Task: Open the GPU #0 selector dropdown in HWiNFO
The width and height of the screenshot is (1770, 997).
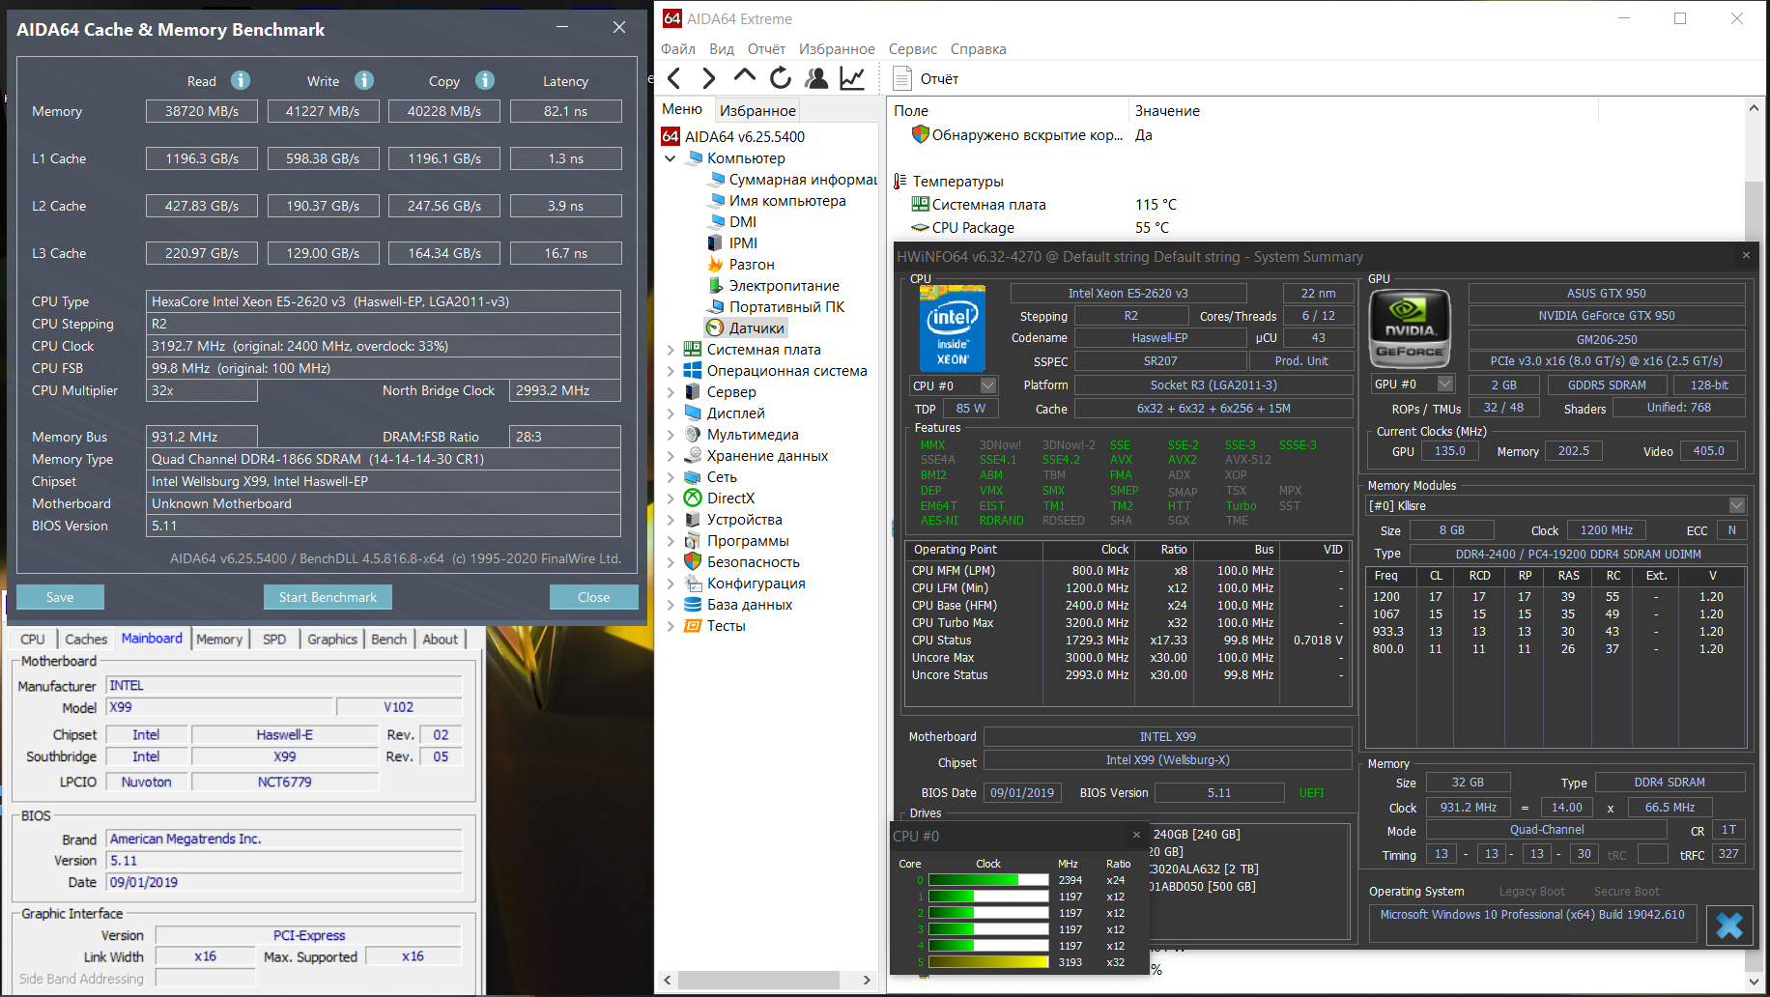Action: coord(1445,385)
